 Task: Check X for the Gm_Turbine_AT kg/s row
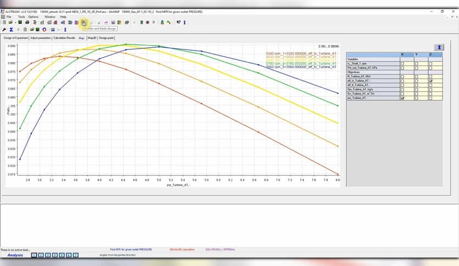(x=402, y=90)
